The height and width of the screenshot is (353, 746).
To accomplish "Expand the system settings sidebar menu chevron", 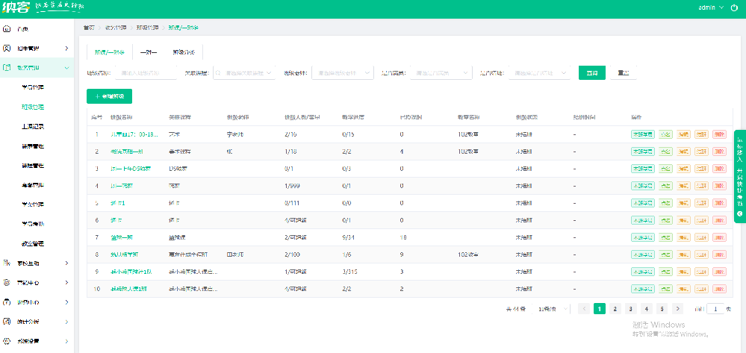I will point(66,341).
